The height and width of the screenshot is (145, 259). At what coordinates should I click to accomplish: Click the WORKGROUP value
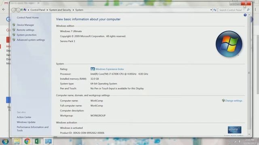tap(98, 116)
